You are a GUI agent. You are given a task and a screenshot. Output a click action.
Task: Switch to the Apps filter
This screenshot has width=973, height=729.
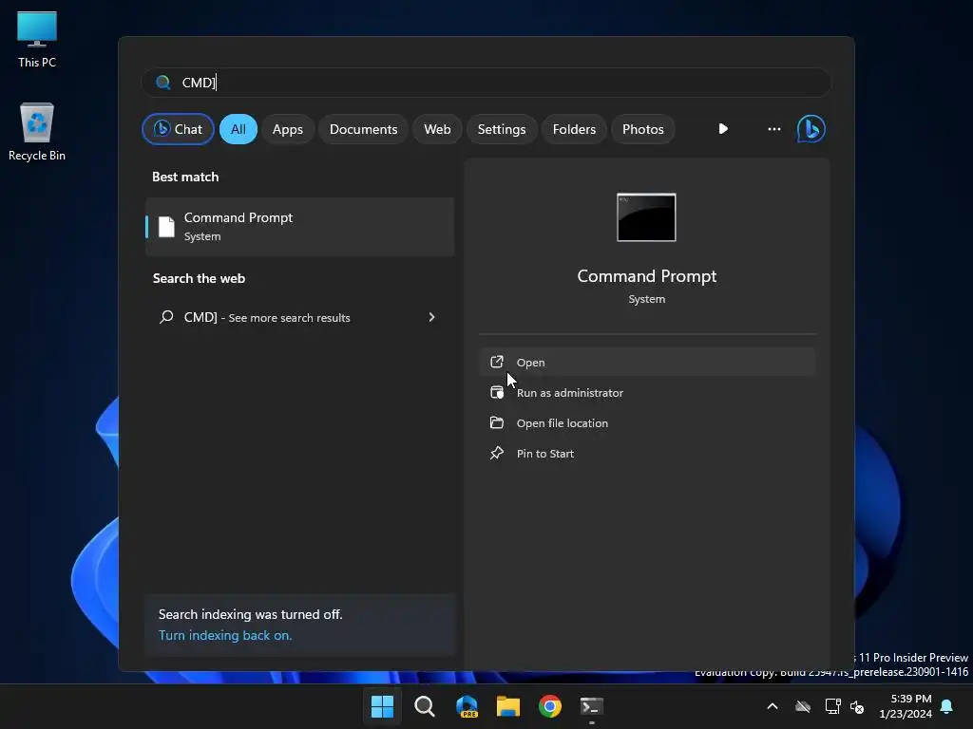(x=287, y=129)
